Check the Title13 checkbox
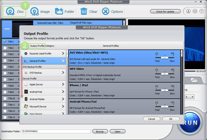The width and height of the screenshot is (207, 140). 5,117
